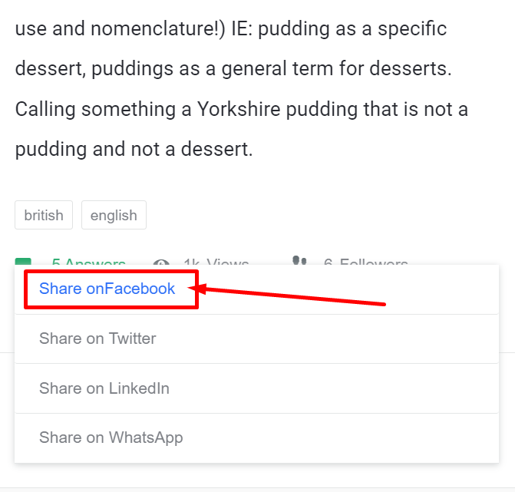Click the 1k Views counter
515x492 pixels.
(x=216, y=262)
